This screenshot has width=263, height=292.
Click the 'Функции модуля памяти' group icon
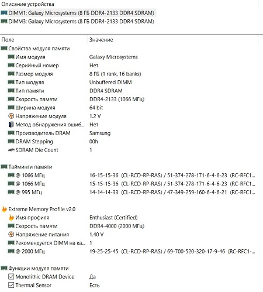[4, 268]
